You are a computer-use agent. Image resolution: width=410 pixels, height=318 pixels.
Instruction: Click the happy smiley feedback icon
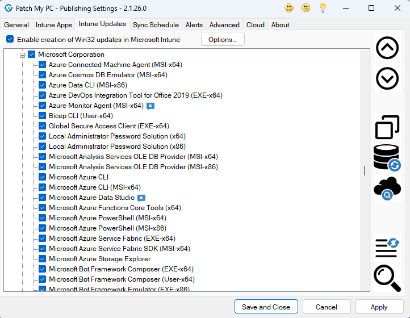pos(289,8)
